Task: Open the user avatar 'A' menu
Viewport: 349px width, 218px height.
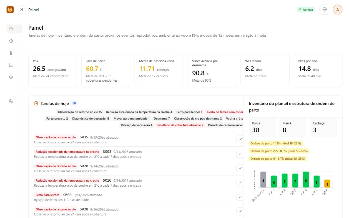Action: 337,10
